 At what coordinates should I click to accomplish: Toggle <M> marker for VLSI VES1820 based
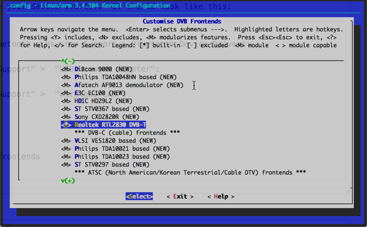(x=66, y=141)
